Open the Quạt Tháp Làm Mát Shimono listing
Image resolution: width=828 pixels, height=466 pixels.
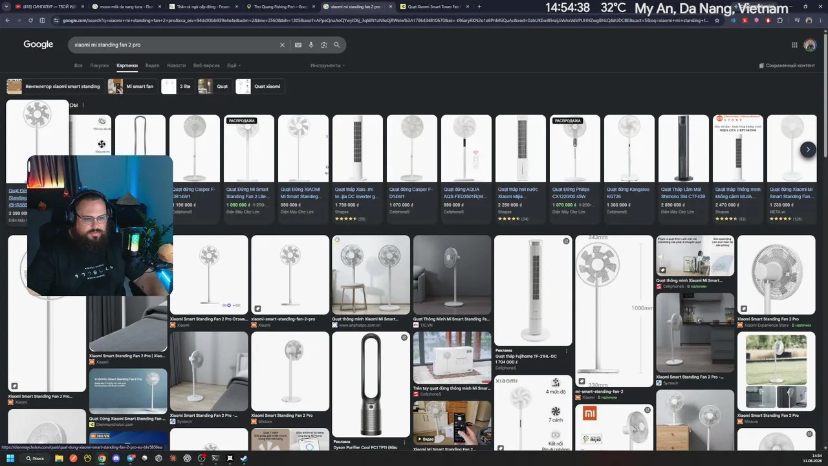pyautogui.click(x=684, y=169)
